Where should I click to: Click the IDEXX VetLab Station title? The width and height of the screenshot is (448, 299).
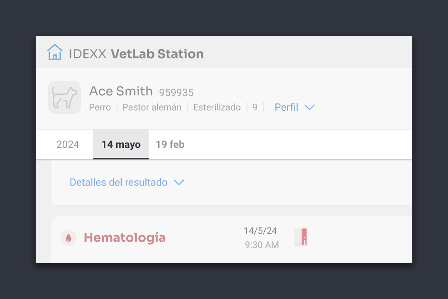tap(136, 54)
